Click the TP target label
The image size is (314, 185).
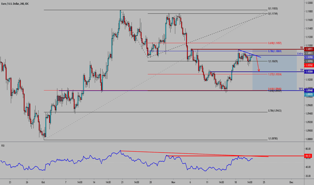[x=302, y=70]
